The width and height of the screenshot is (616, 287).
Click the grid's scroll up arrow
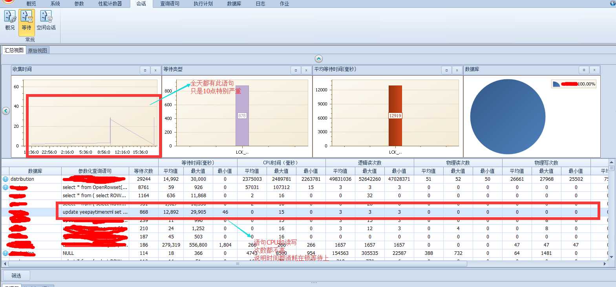(x=611, y=162)
